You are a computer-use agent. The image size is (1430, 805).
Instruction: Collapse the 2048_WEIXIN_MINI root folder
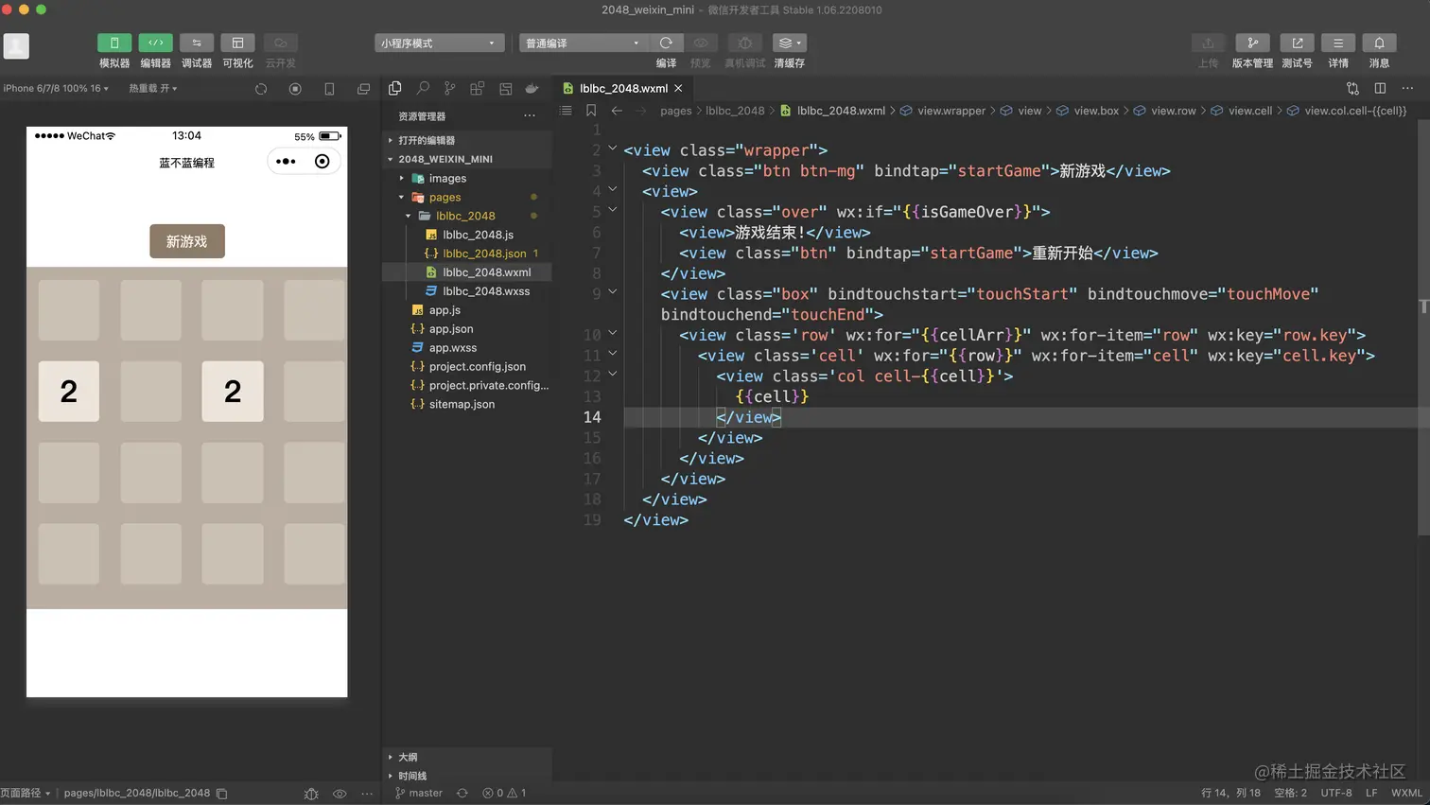point(467,159)
